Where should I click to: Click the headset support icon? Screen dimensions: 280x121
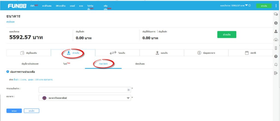(x=276, y=65)
